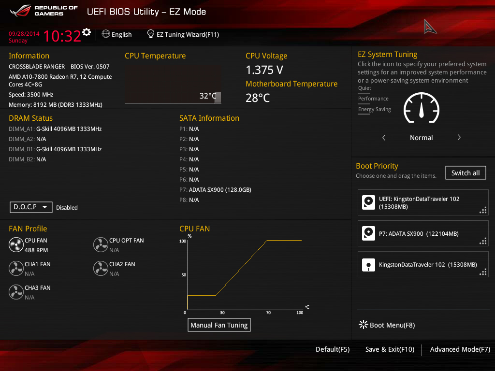Click the date 09/28/2014
The width and height of the screenshot is (495, 371).
pos(24,34)
